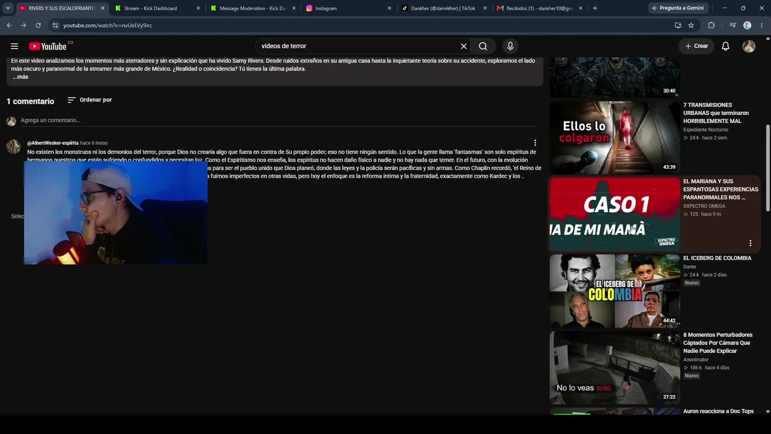Open the video thumbnail with 30:40 duration

click(614, 77)
